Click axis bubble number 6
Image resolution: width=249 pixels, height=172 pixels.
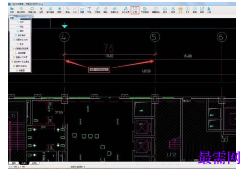tap(222, 37)
